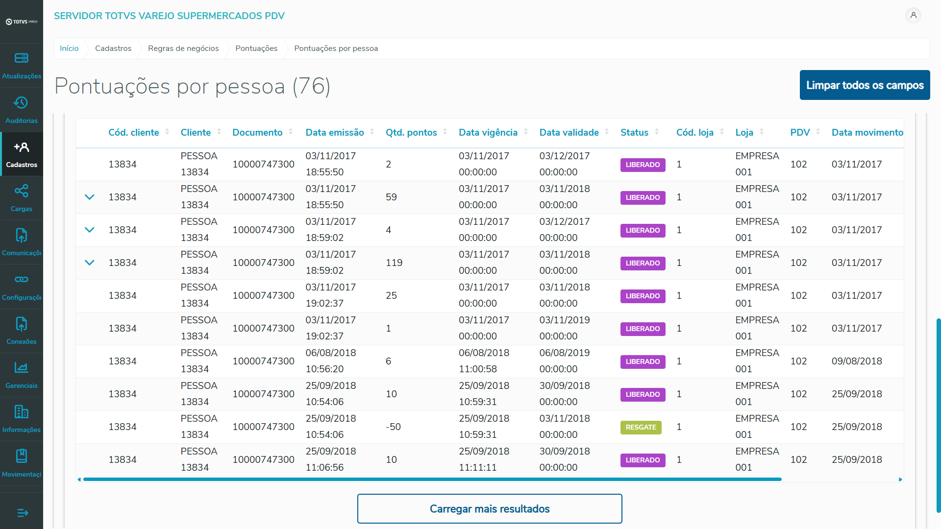Click the user profile icon
The image size is (941, 529).
pos(913,16)
